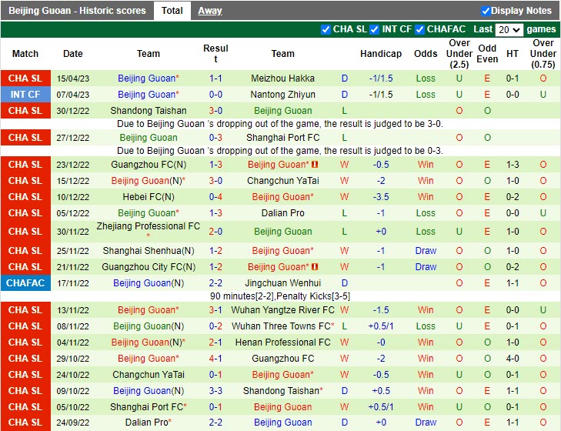
Task: Select the Total tab
Action: click(172, 11)
